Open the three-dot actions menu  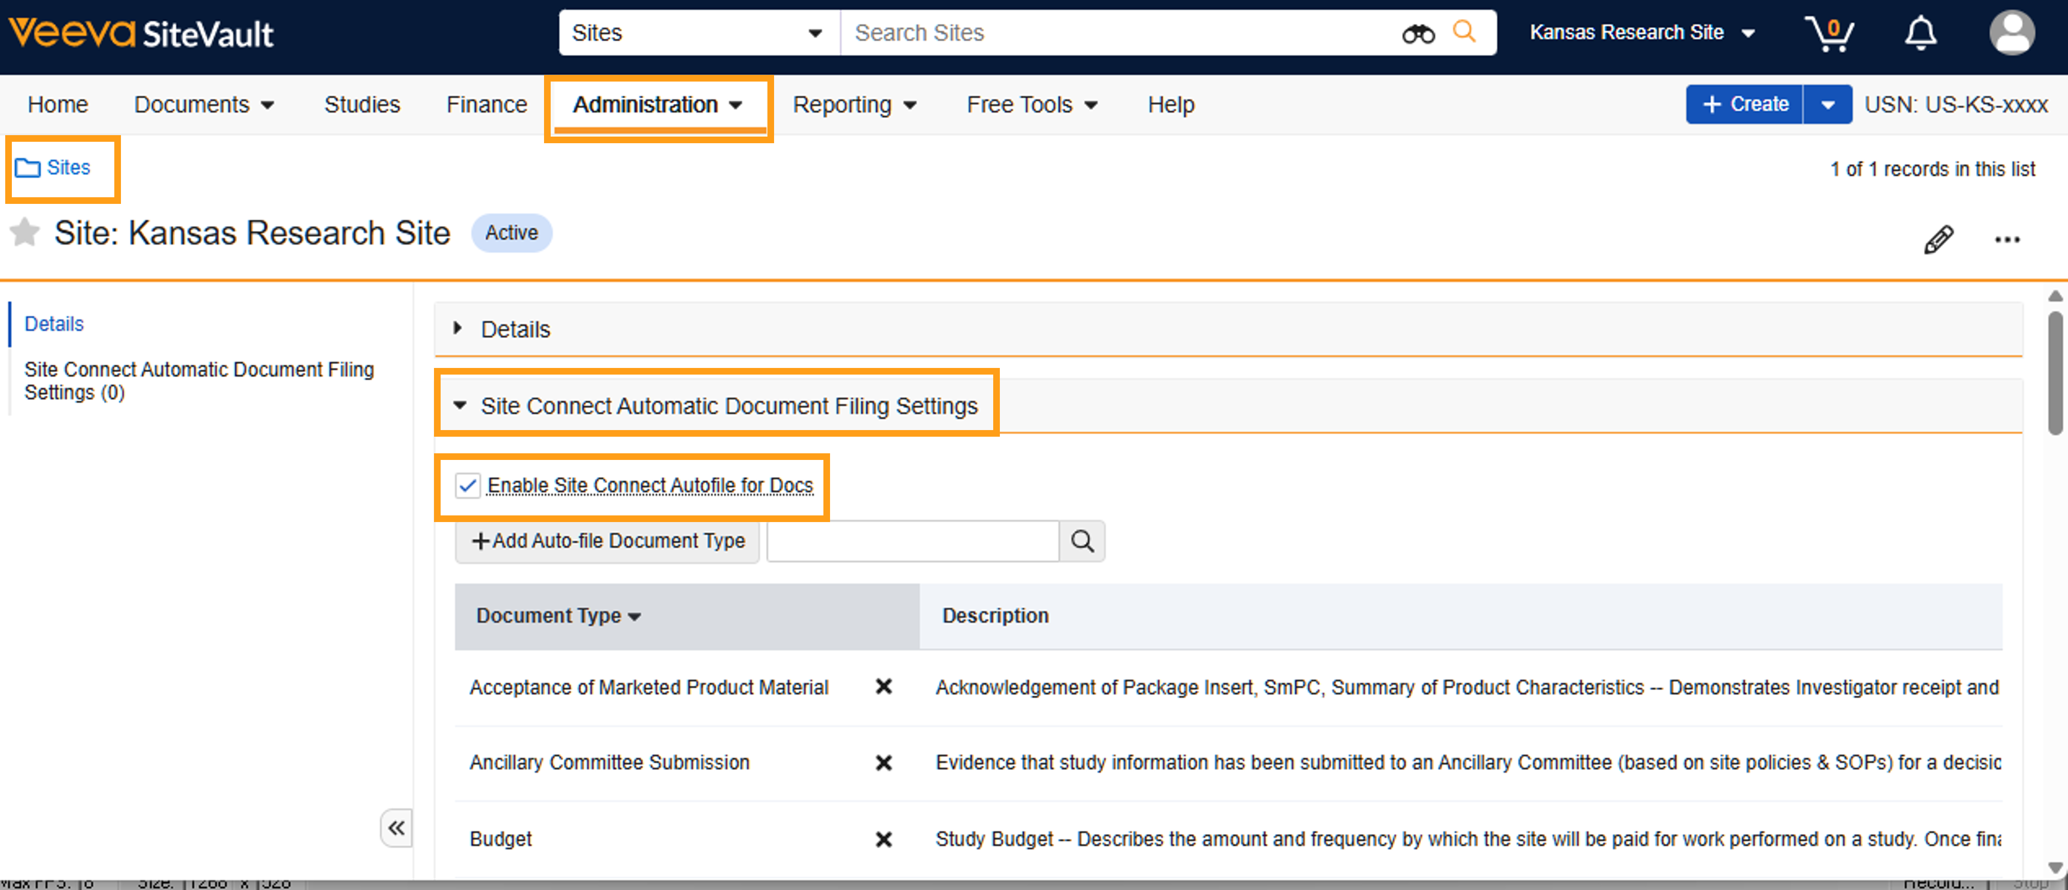(x=2007, y=239)
